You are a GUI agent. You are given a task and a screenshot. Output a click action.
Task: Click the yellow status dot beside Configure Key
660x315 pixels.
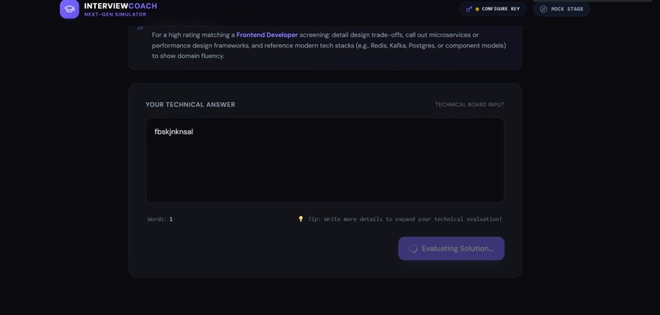coord(477,9)
